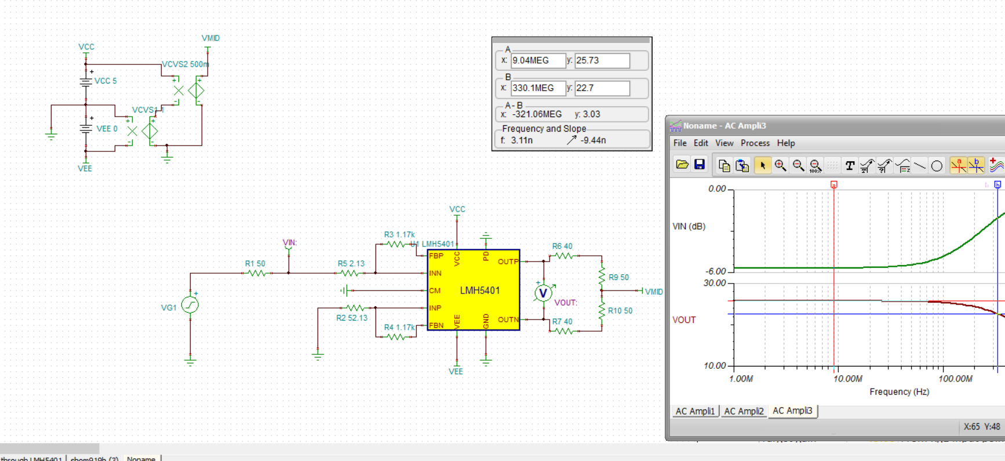Select resistor R5 2.13 in schematic
Image resolution: width=1005 pixels, height=461 pixels.
point(349,273)
